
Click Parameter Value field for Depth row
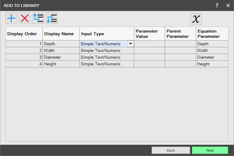(149, 44)
